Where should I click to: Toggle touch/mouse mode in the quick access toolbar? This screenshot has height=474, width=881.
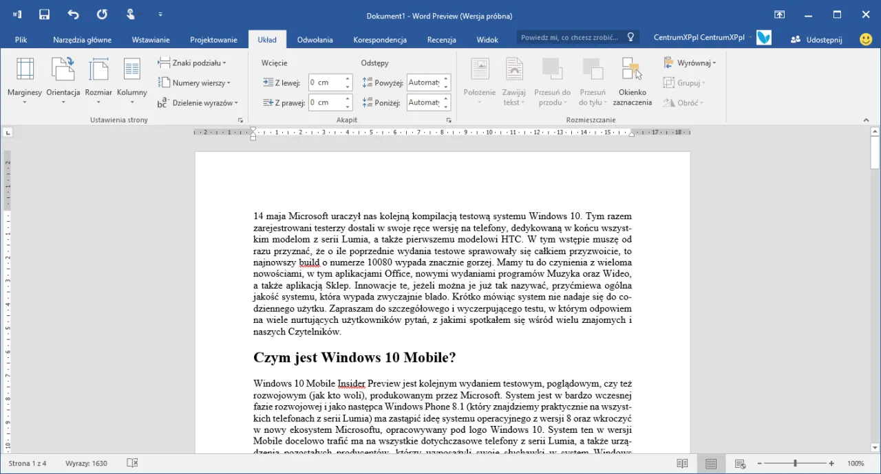pos(131,14)
